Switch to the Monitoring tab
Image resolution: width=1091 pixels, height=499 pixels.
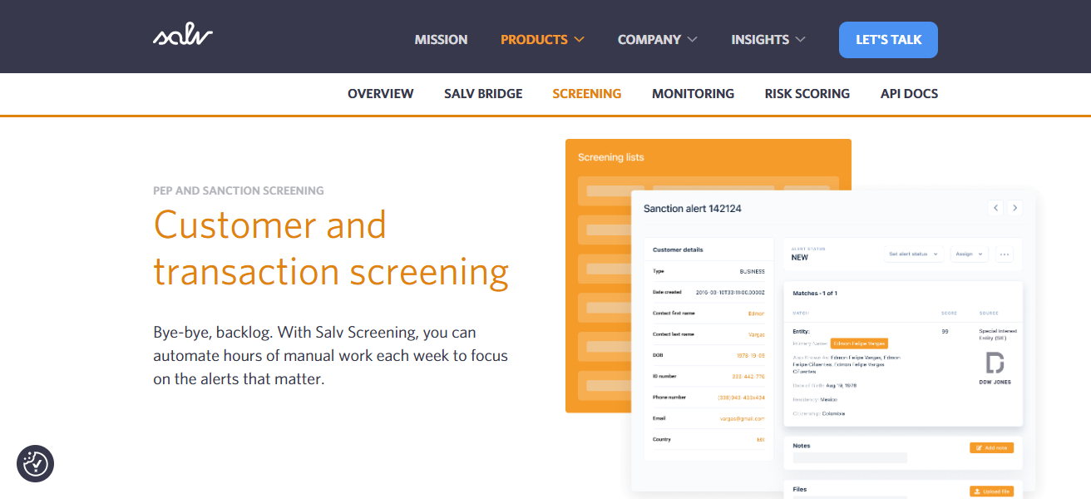pyautogui.click(x=693, y=94)
